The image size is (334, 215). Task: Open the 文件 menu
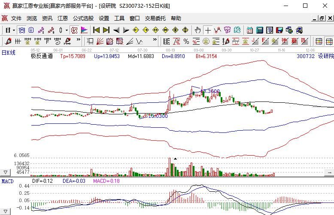click(16, 18)
